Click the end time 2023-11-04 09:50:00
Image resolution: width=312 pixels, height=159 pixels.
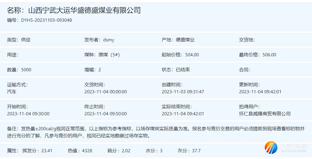[x=105, y=114]
